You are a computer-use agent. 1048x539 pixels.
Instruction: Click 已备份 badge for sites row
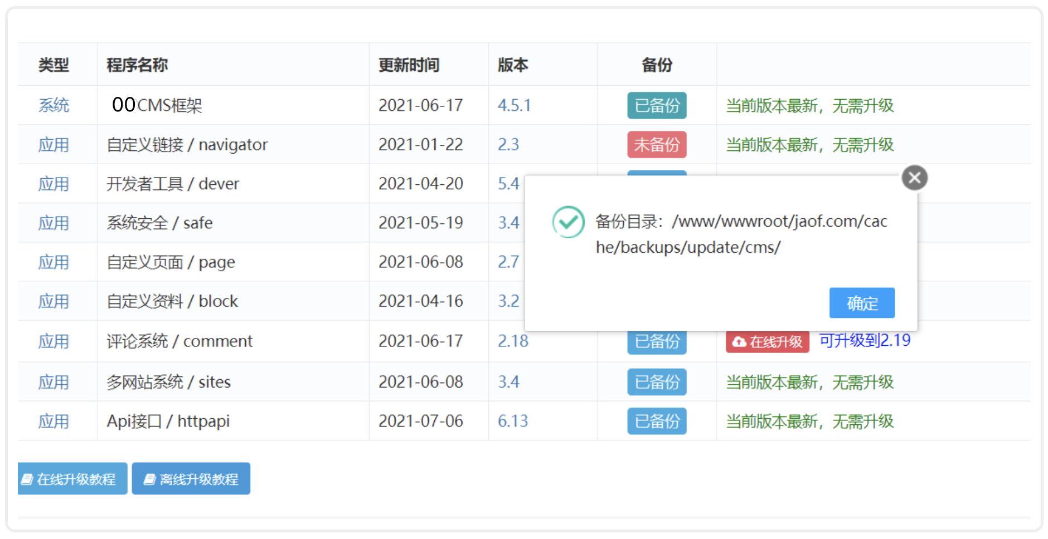657,382
